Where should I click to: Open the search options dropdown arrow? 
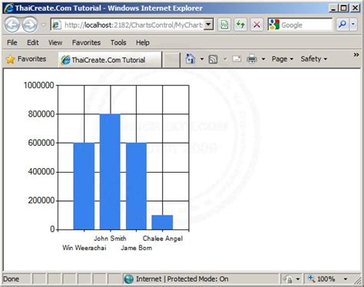click(x=353, y=25)
